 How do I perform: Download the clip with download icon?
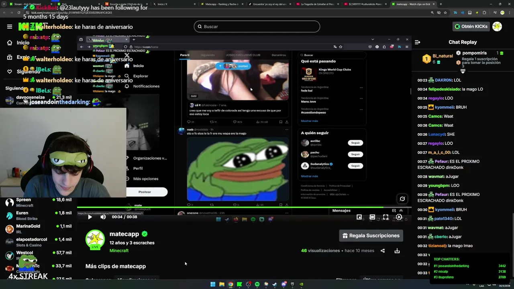click(x=397, y=251)
